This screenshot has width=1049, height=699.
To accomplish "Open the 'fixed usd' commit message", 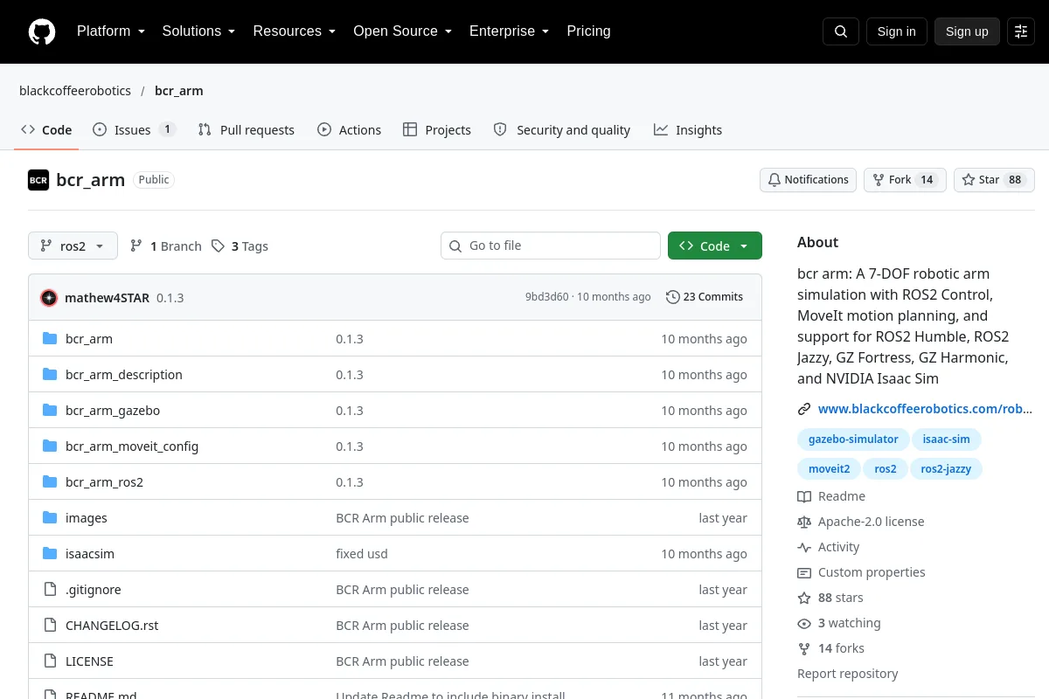I will (362, 554).
